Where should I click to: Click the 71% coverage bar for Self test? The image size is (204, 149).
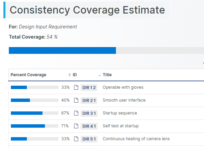point(34,126)
